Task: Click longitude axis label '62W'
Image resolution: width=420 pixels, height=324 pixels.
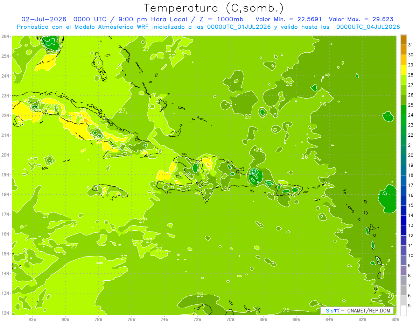Action: pos(362,319)
